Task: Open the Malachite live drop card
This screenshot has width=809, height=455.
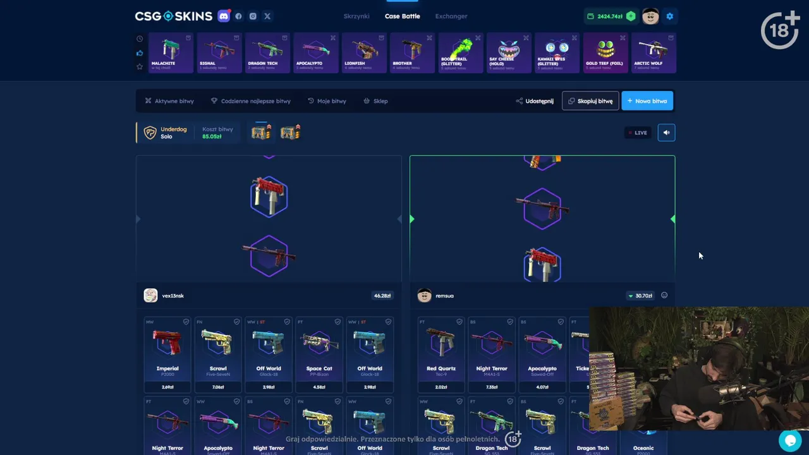Action: point(171,53)
